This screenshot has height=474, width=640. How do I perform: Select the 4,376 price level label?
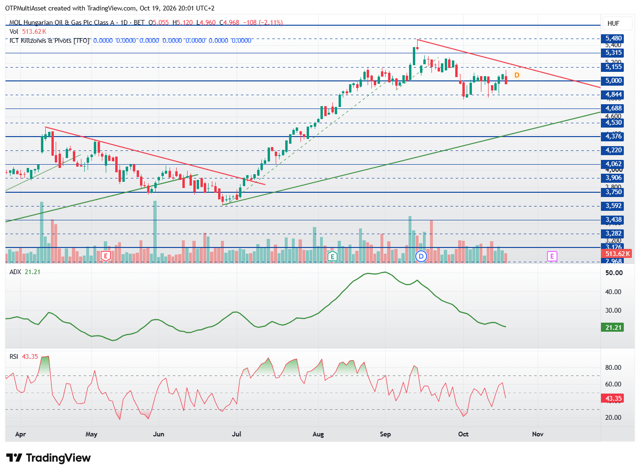pos(613,137)
